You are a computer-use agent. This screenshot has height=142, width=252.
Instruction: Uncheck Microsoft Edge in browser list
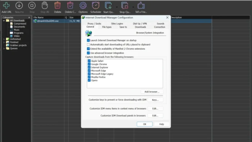89,71
